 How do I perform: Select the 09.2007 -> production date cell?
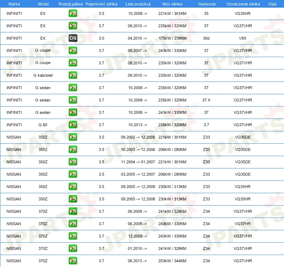(137, 51)
